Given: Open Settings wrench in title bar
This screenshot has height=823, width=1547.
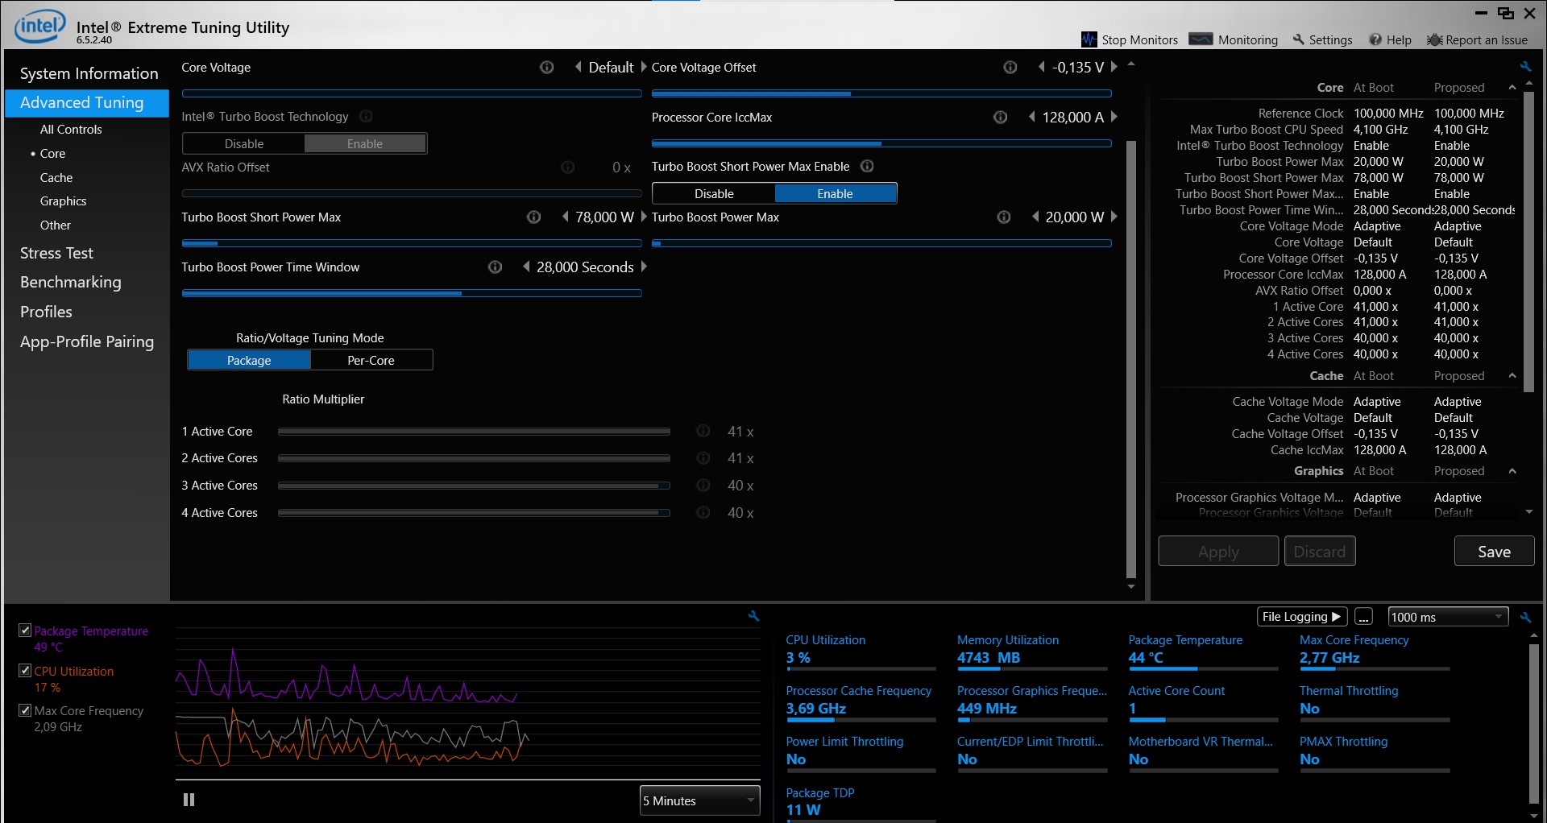Looking at the screenshot, I should click(x=1298, y=39).
